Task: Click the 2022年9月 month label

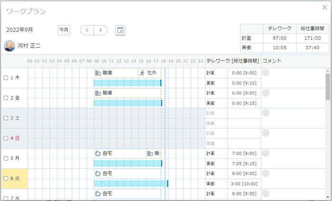Action: point(19,30)
